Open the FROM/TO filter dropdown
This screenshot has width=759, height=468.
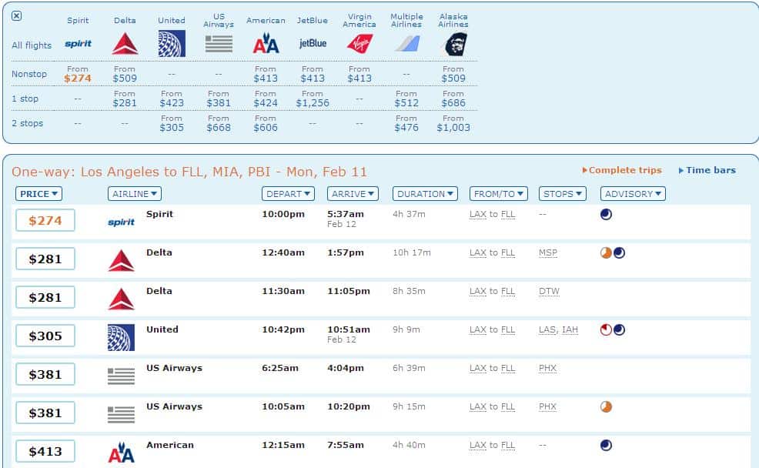coord(499,193)
